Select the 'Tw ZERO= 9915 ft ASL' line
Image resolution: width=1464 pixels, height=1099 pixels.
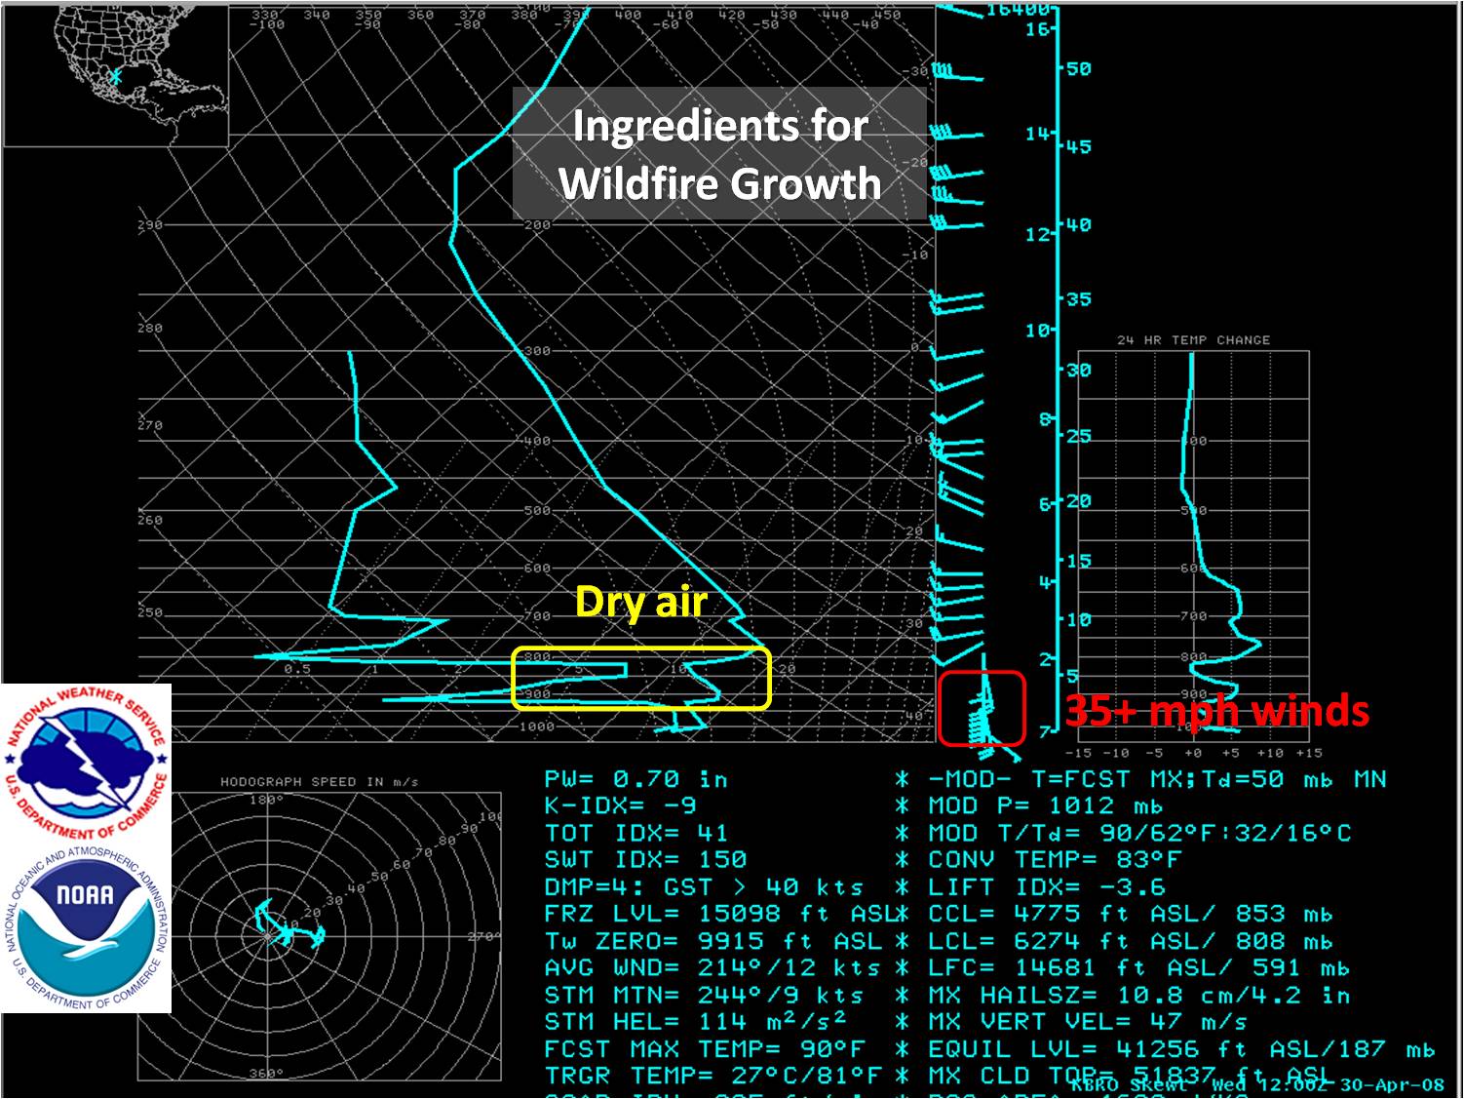(713, 941)
